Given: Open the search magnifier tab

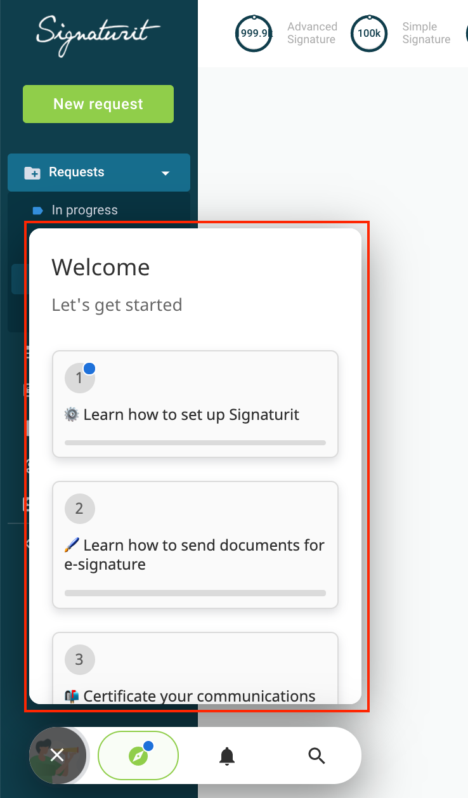Looking at the screenshot, I should (316, 755).
